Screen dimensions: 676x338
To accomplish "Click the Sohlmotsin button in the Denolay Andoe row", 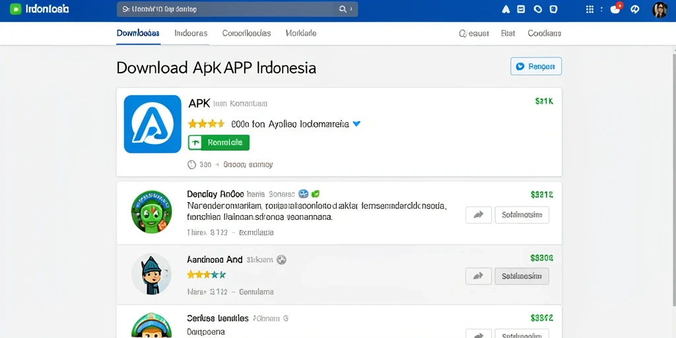I will 522,215.
